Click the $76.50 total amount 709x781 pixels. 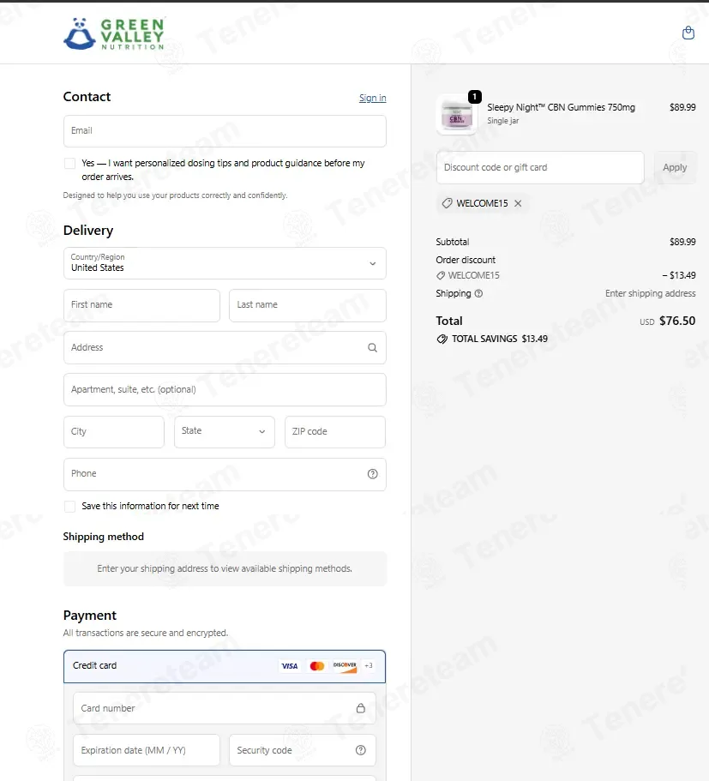[x=677, y=321]
